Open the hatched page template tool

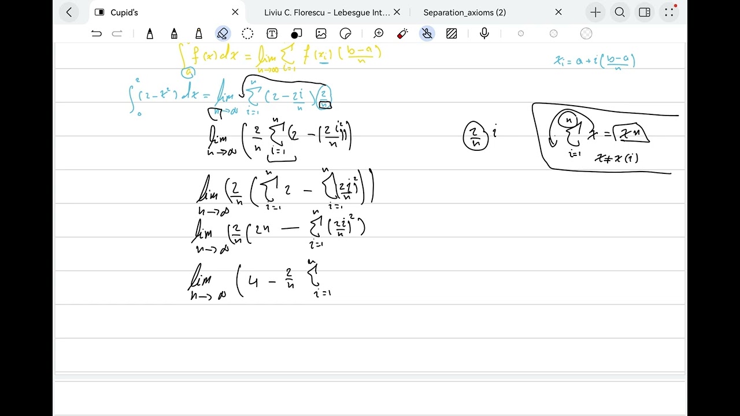coord(452,34)
